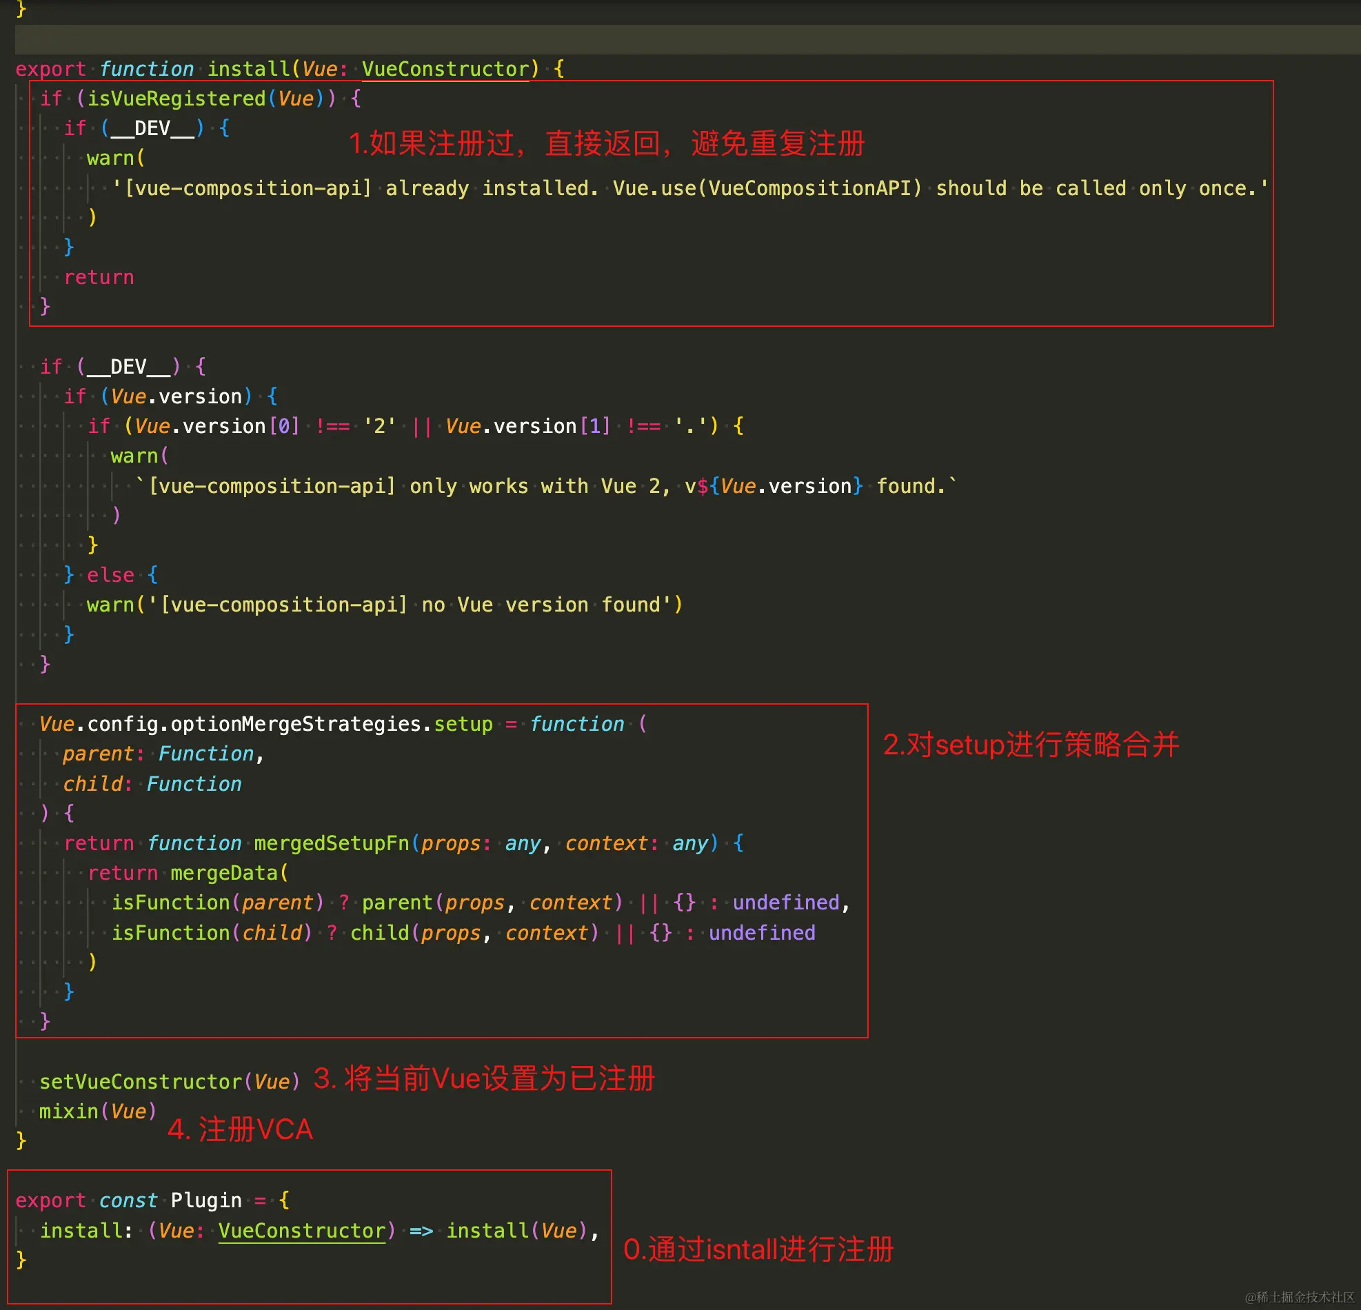This screenshot has width=1361, height=1310.
Task: Click the Plugin constant name
Action: (x=206, y=1200)
